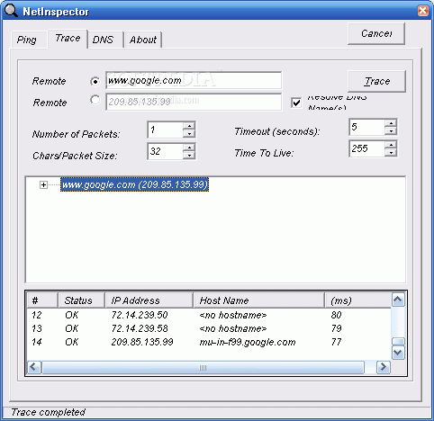Sort by the Host Name column header
This screenshot has height=421, width=434.
pyautogui.click(x=259, y=300)
